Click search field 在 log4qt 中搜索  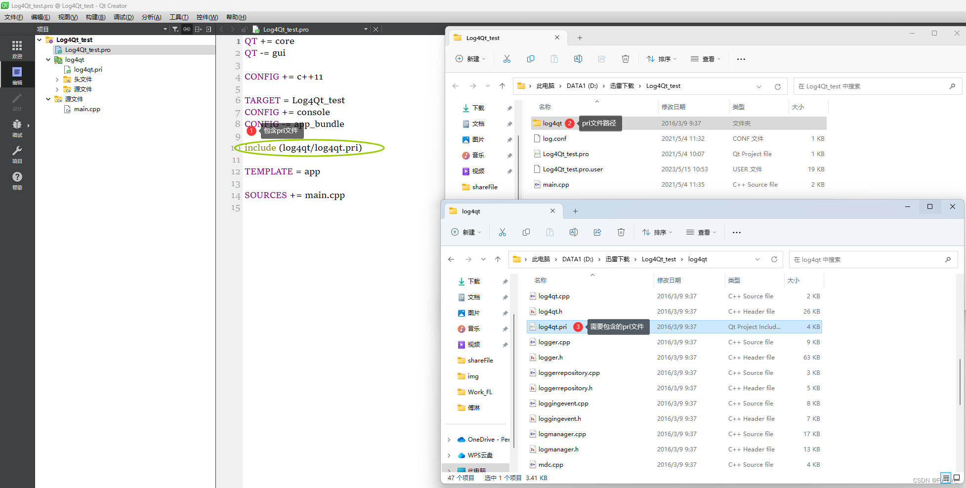[x=873, y=260]
